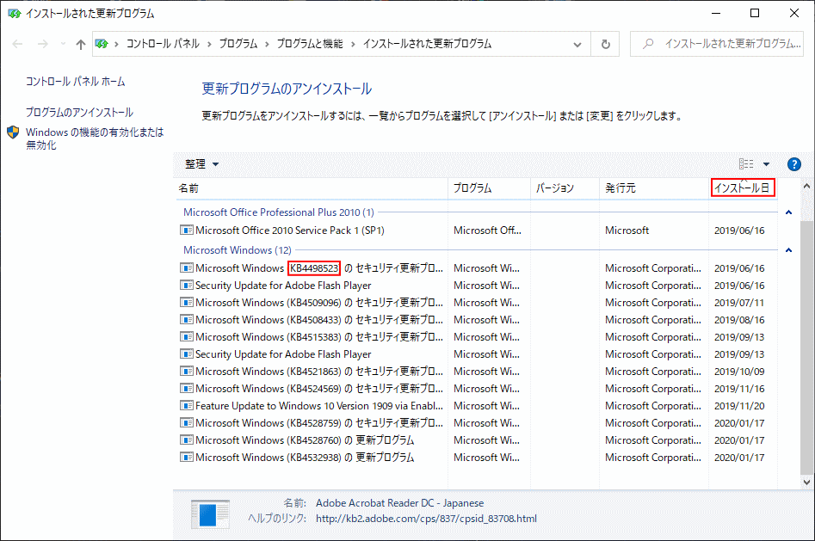Click icon of Office 2010 Service Pack 1
815x541 pixels.
(187, 231)
